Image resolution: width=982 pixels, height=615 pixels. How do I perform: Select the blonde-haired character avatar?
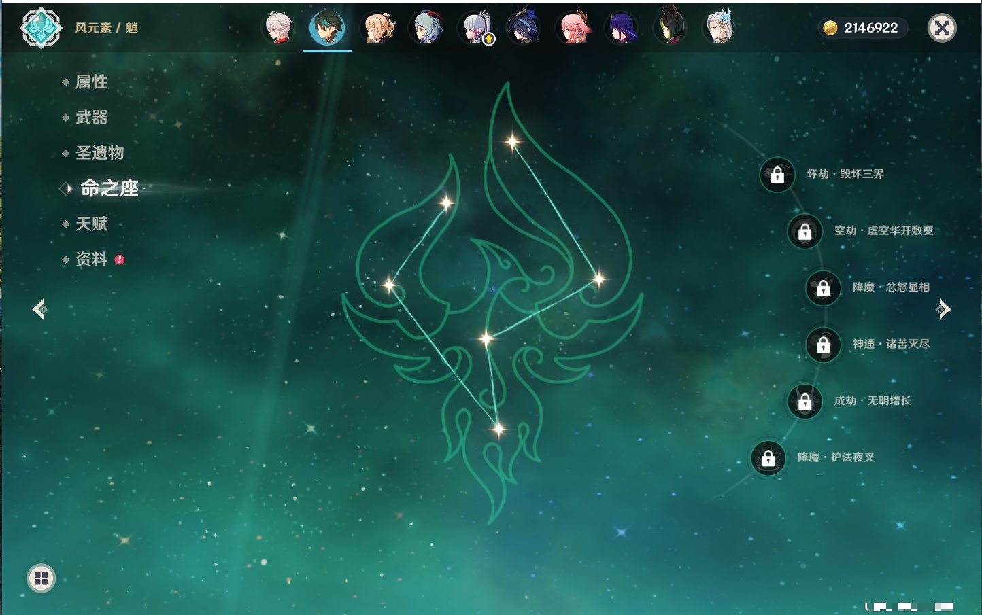(378, 28)
